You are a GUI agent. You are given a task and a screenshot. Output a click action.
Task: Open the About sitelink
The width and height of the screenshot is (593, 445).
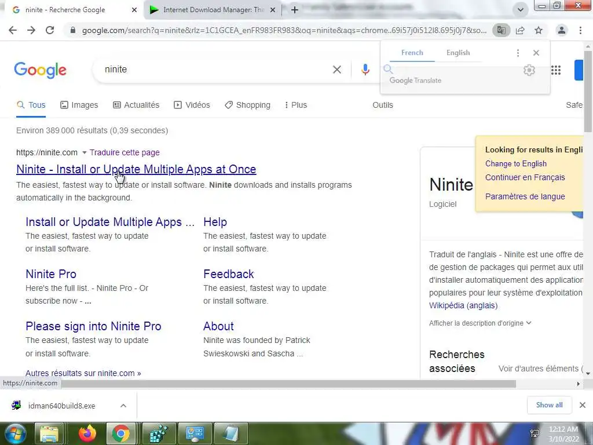218,326
